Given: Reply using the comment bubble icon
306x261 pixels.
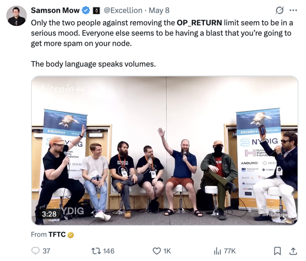Looking at the screenshot, I should pos(36,251).
